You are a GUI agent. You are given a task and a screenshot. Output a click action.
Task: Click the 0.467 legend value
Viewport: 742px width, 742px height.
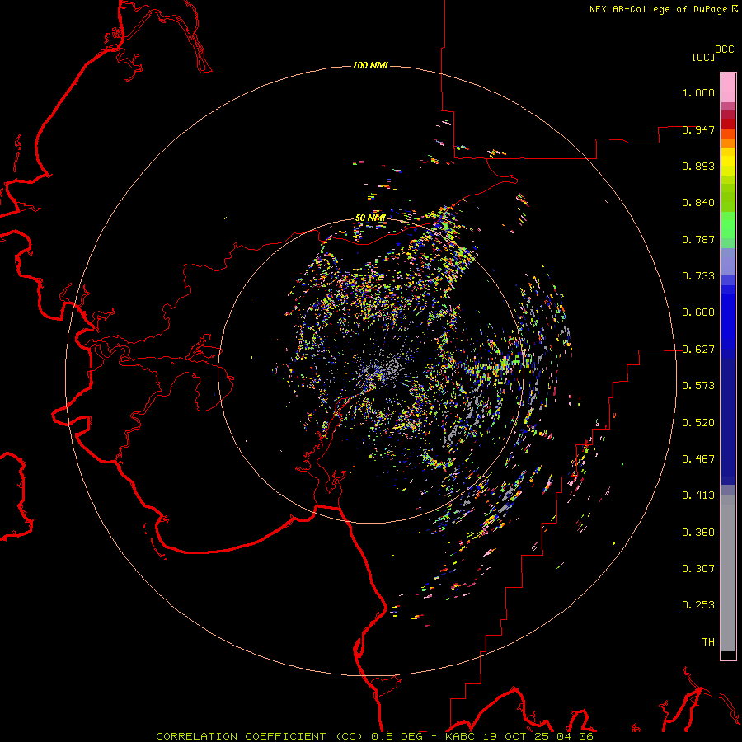[x=698, y=459]
